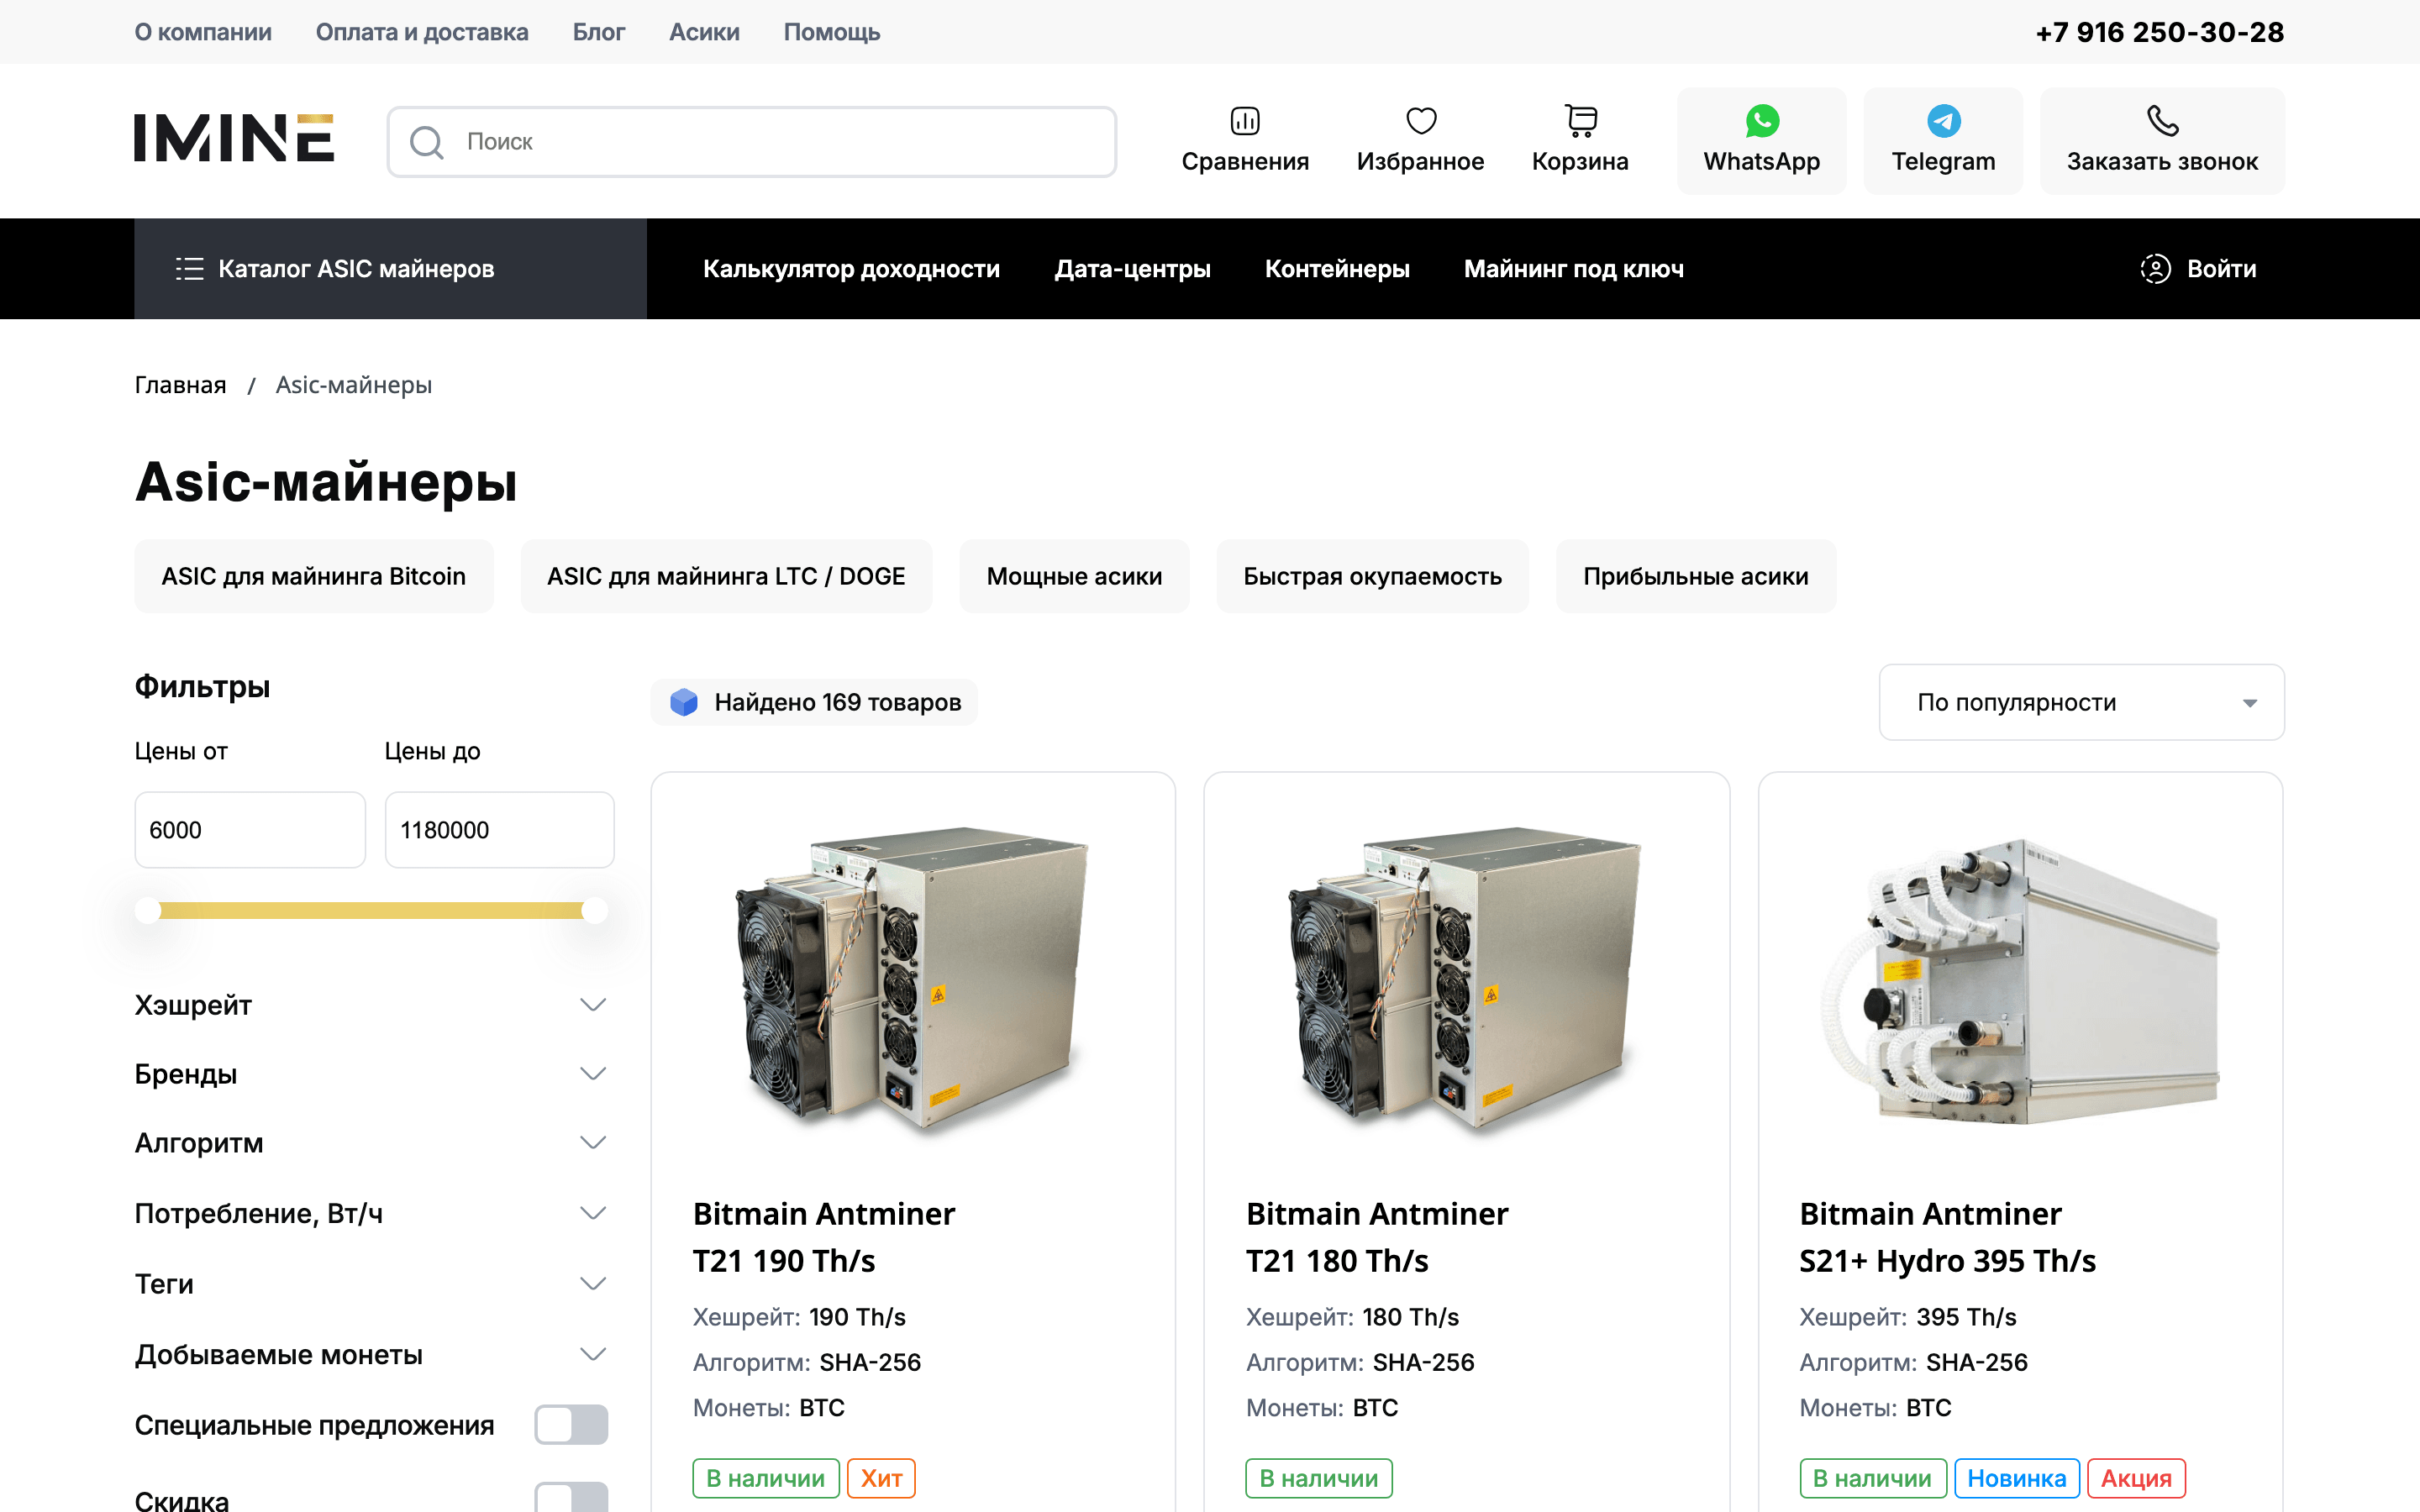Open Контейнеры menu item
The image size is (2420, 1512).
pos(1337,269)
